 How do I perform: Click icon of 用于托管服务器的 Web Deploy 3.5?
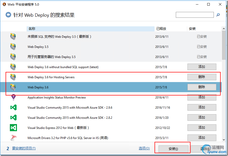pos(13,57)
